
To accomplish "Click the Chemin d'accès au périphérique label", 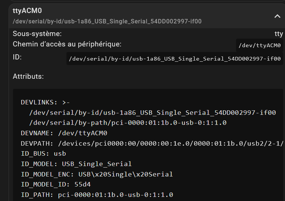I will click(67, 44).
